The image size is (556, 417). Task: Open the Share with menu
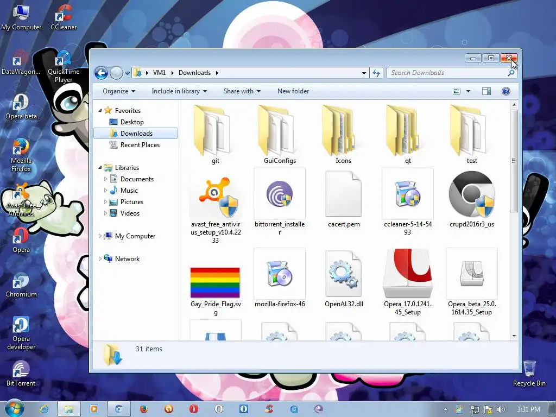[242, 91]
